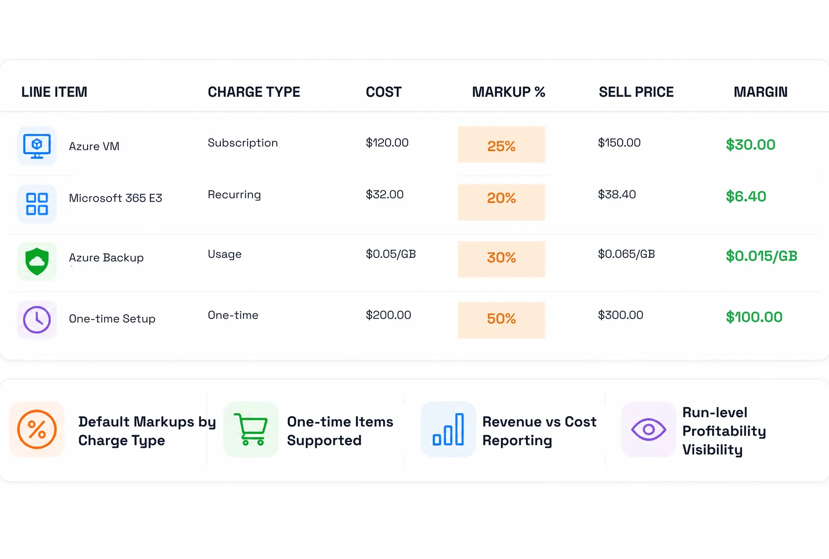Click the blue bar chart icon
This screenshot has width=829, height=559.
(448, 430)
